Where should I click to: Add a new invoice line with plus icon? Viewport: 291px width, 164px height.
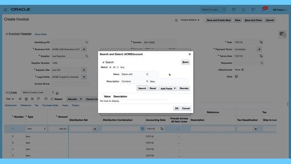20,99
